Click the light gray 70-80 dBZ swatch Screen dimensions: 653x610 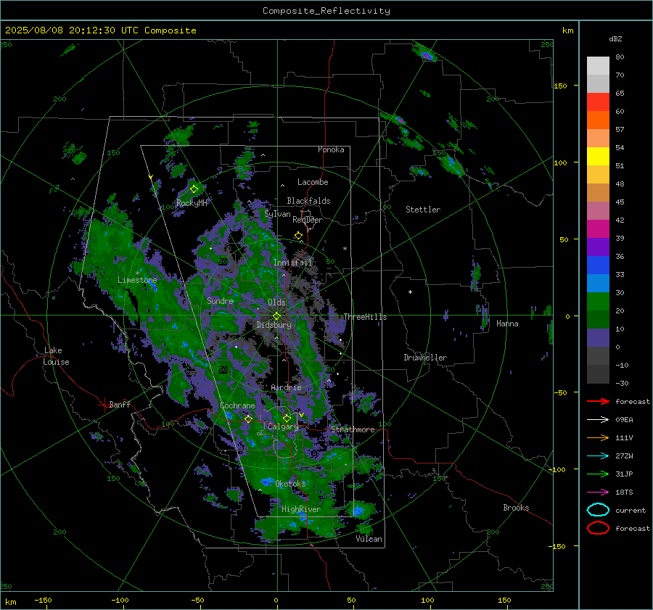[x=598, y=66]
